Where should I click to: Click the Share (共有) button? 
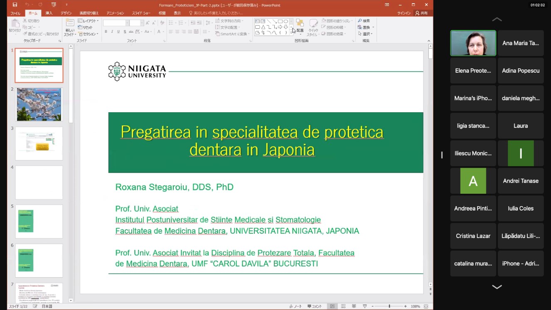(421, 13)
